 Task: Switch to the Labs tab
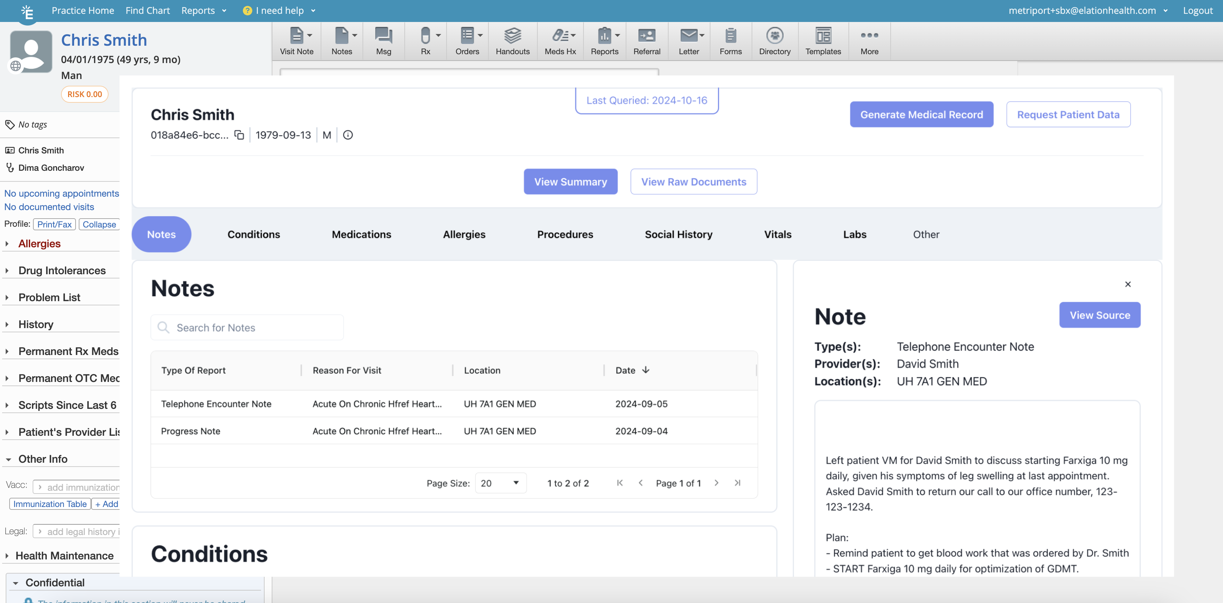854,234
